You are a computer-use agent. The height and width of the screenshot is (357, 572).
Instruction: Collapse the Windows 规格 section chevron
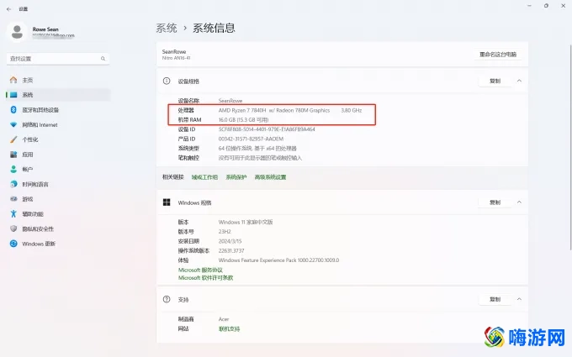coord(519,202)
